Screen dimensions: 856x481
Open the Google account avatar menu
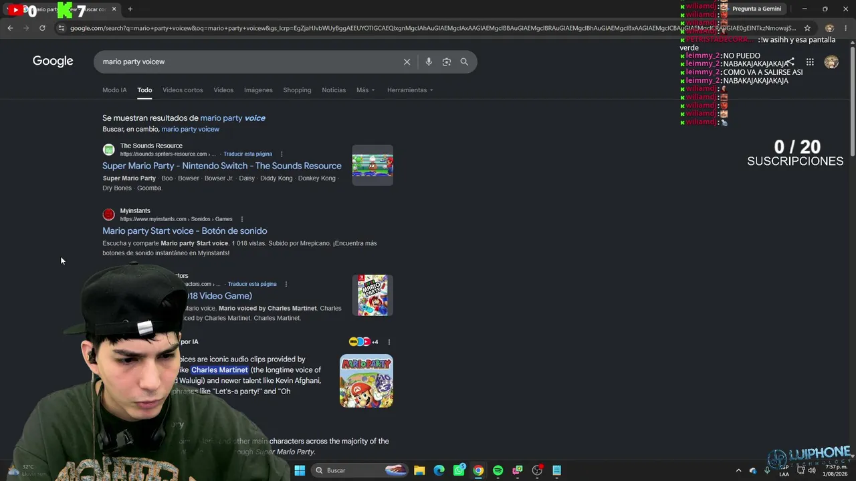coord(831,62)
